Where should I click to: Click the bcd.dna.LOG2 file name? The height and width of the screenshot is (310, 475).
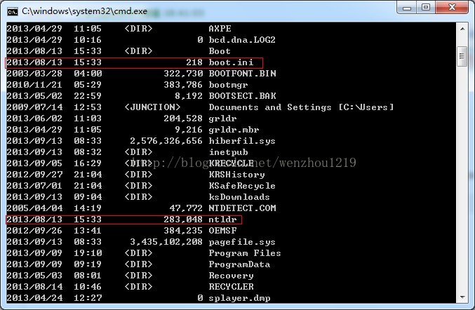[242, 40]
